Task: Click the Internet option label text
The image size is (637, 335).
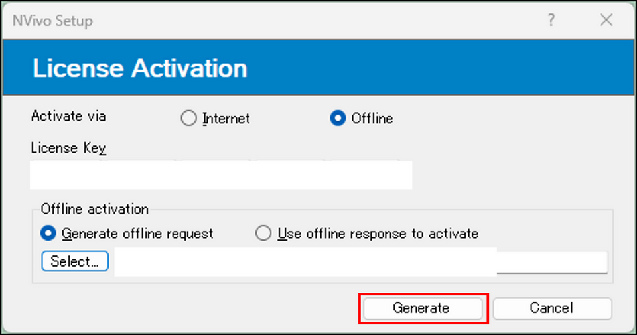Action: (x=226, y=119)
